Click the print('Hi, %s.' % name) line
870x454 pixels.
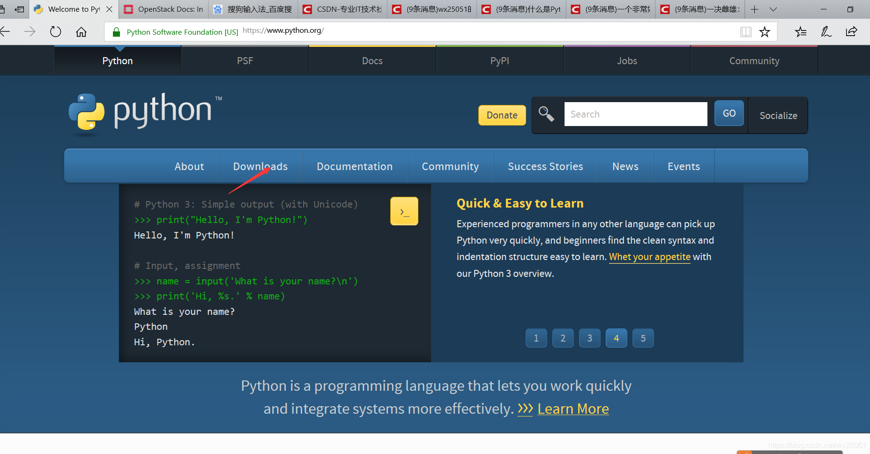[209, 296]
